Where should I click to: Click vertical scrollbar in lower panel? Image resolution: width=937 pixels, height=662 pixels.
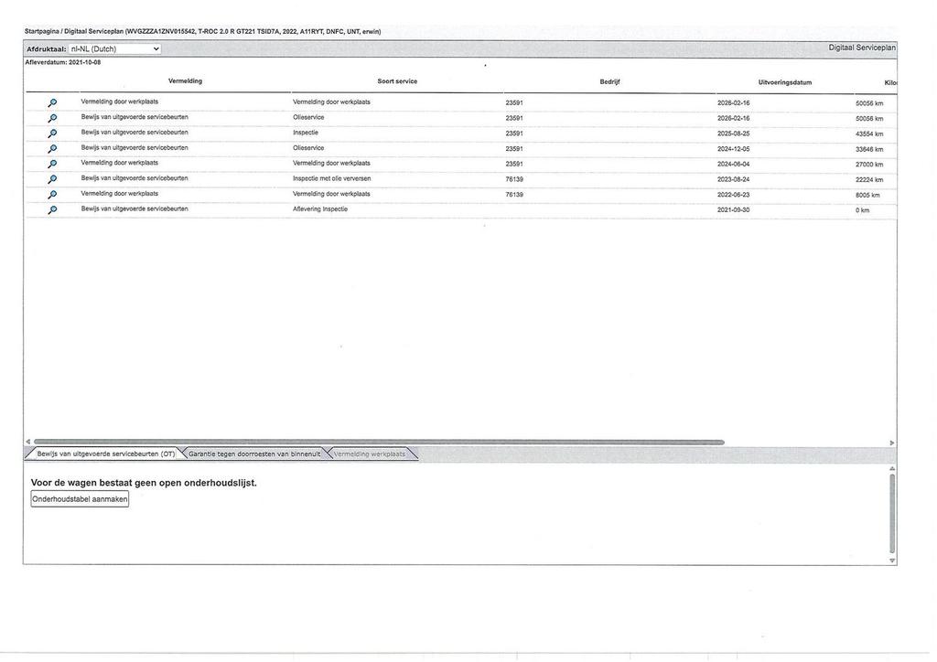tap(892, 514)
